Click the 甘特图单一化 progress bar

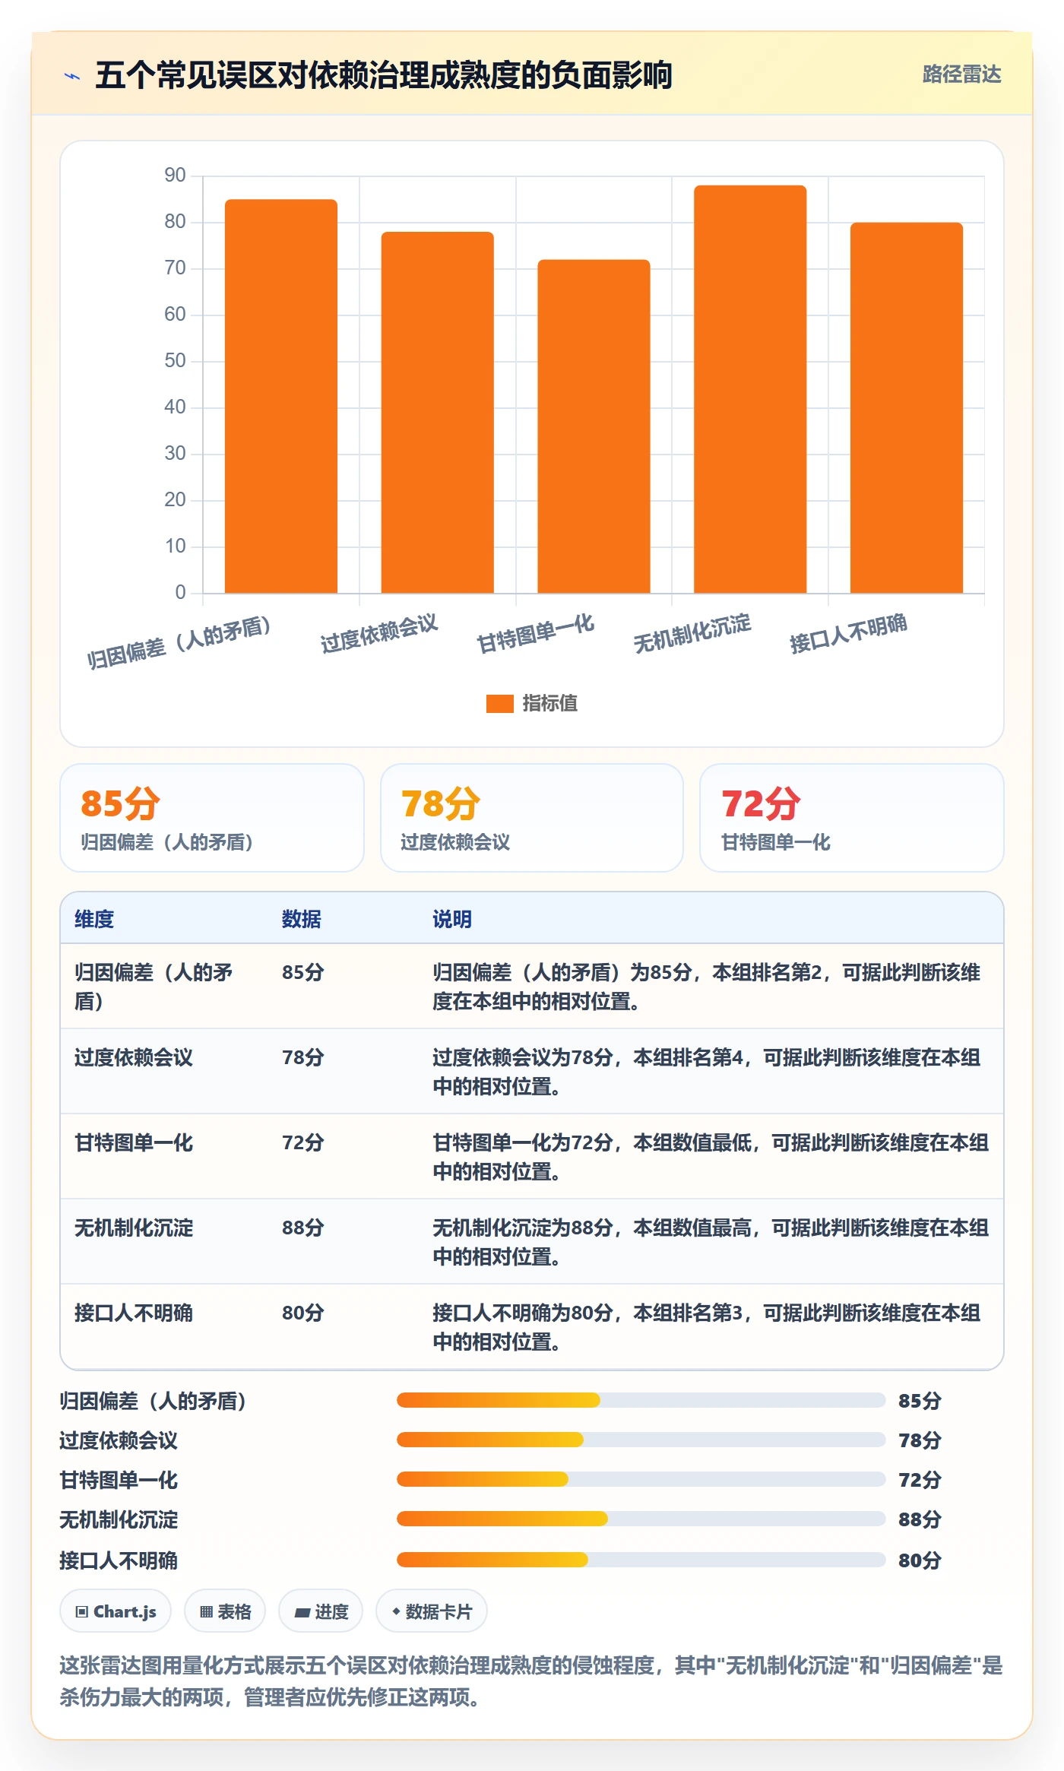click(x=641, y=1479)
